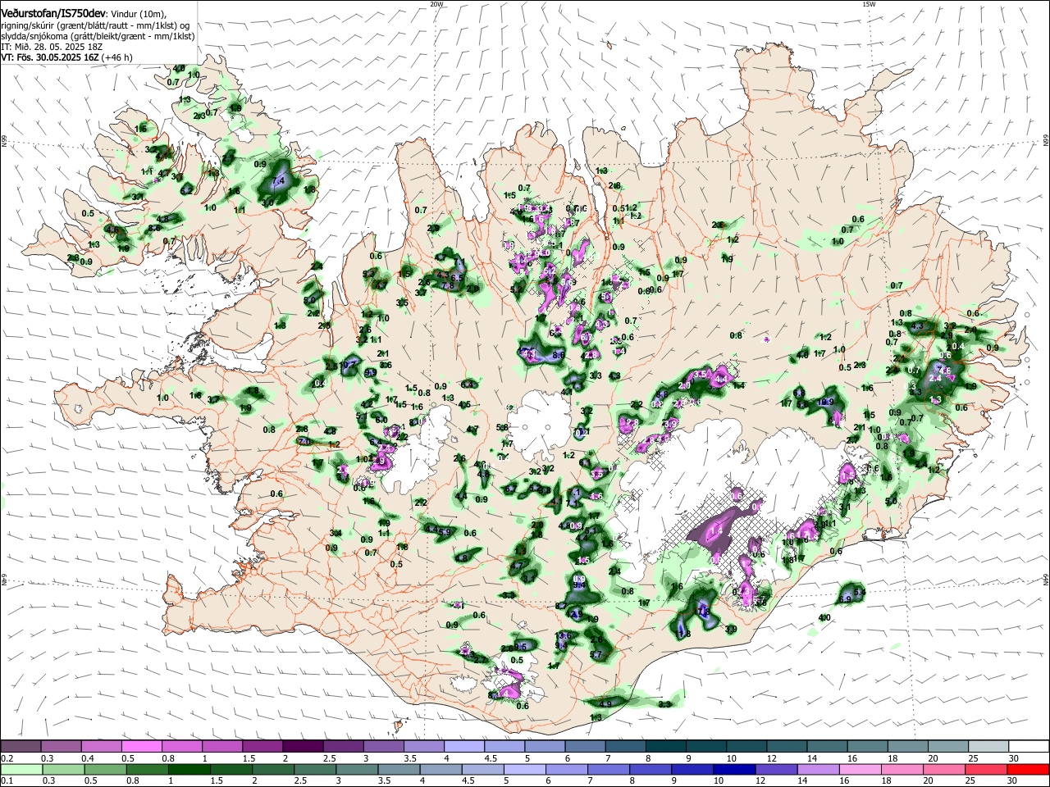
Task: Select the bright red 30 swatch in rain legend
Action: pos(1028,769)
